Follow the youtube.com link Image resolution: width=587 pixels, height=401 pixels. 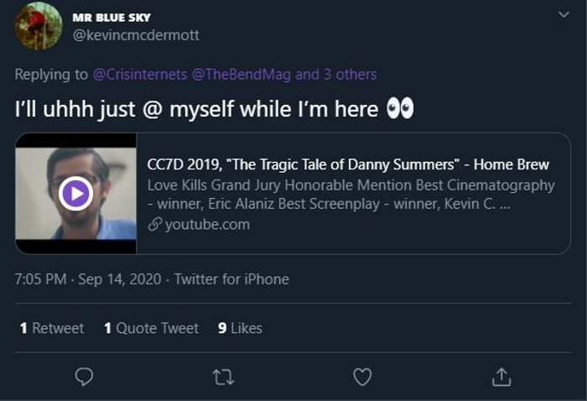coord(207,224)
